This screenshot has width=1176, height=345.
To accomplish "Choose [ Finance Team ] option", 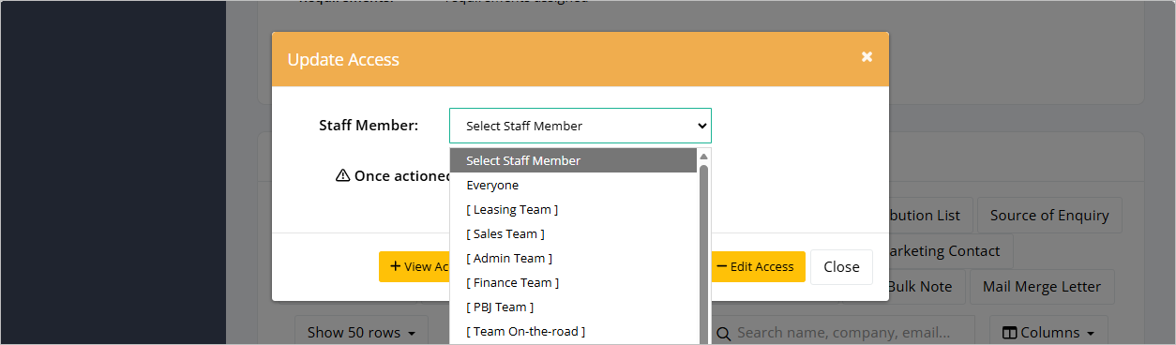I will 573,282.
